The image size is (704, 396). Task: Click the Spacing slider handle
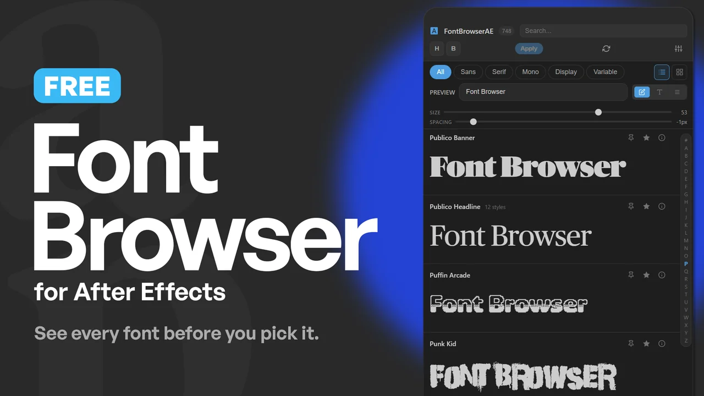click(473, 122)
